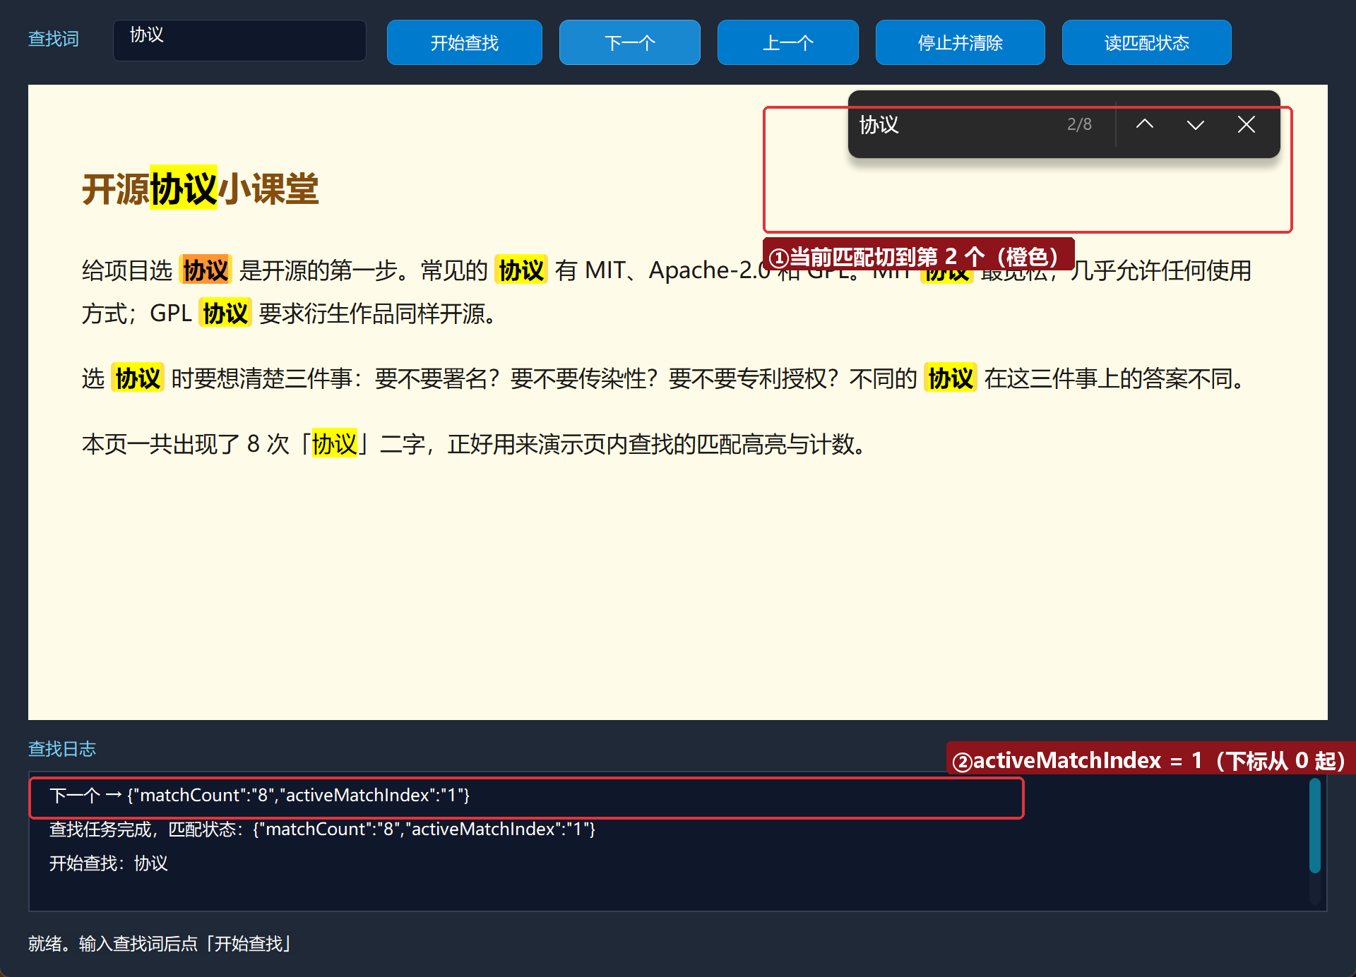Click highlighted 协议 after GPL
This screenshot has width=1356, height=977.
coord(225,313)
